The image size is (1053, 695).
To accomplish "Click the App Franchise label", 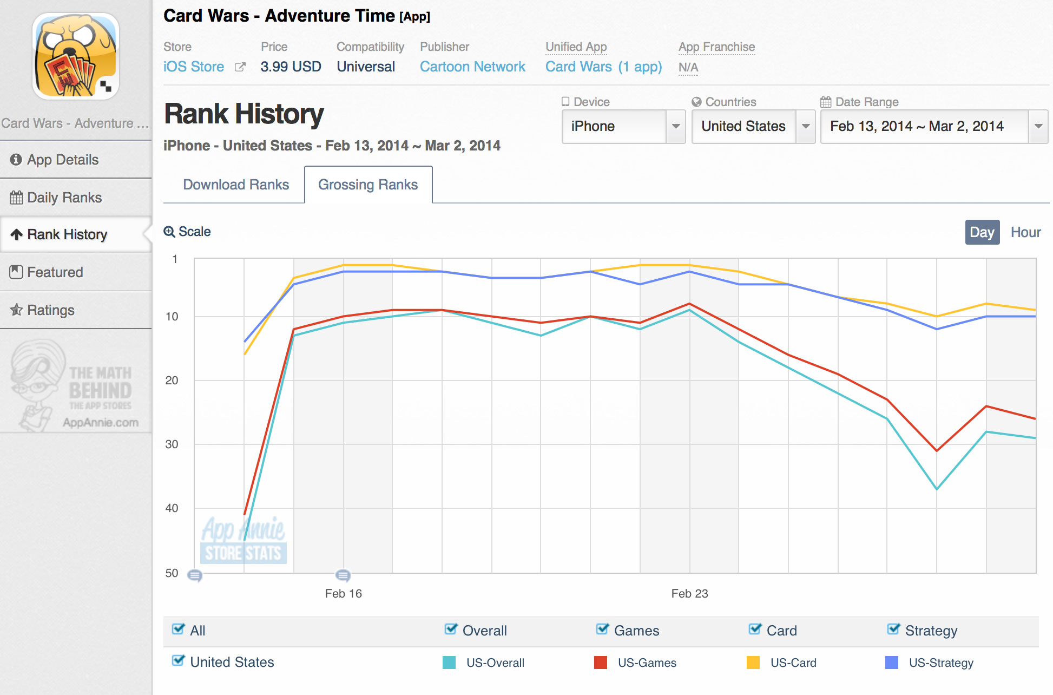I will pos(716,47).
